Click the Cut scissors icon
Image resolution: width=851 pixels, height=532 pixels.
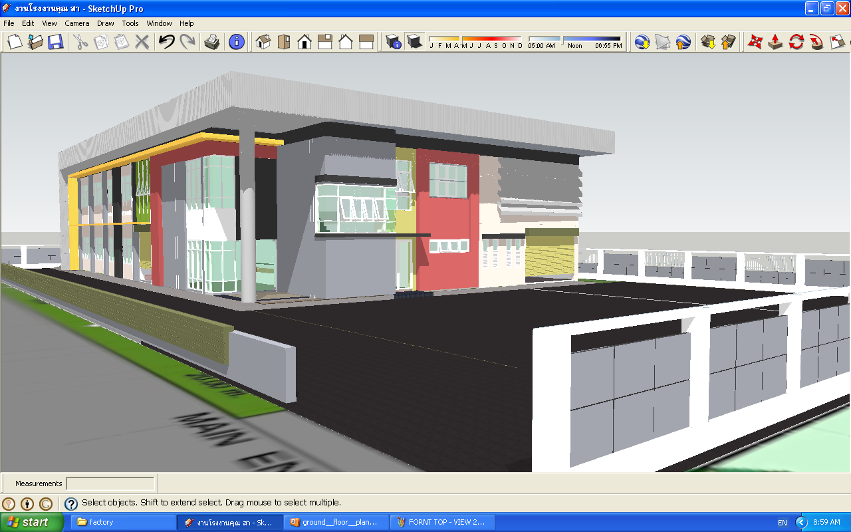click(x=80, y=42)
